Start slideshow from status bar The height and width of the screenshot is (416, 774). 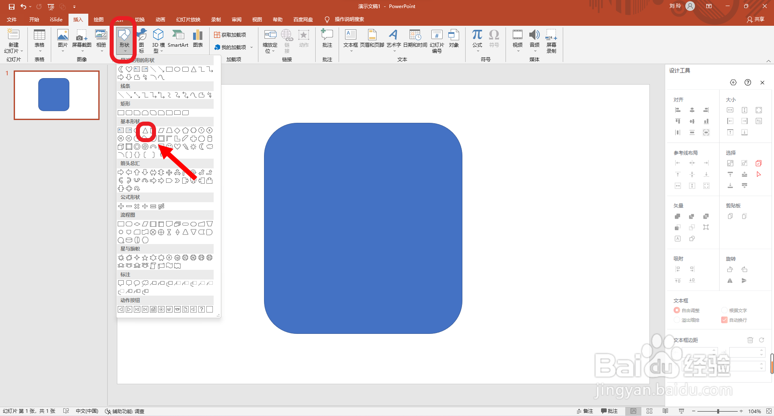point(681,411)
